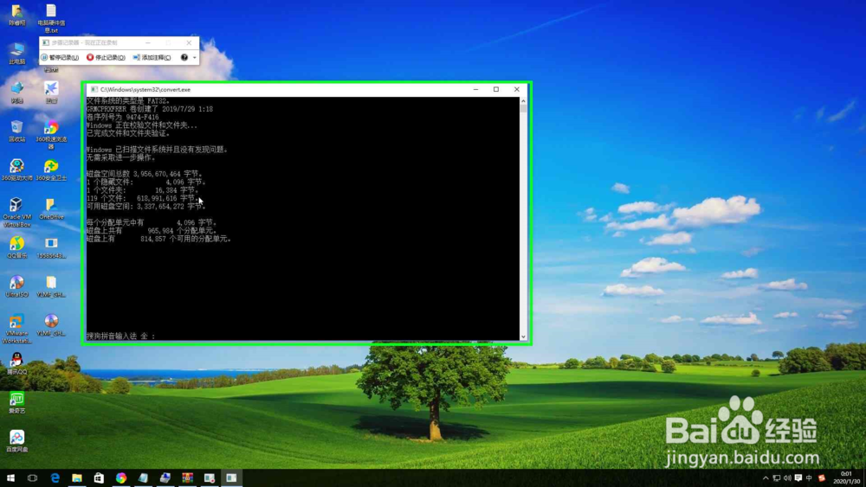Click 暂停记录 (Pause Record) button
The image size is (866, 487).
60,57
